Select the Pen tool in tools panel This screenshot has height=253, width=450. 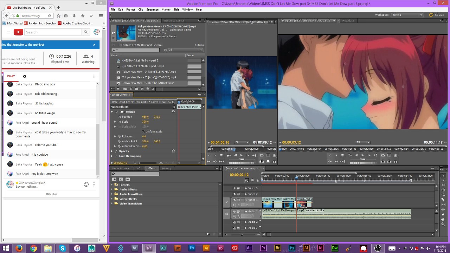click(443, 215)
